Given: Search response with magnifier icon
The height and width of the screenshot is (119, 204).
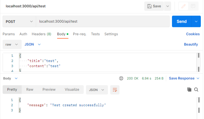Looking at the screenshot, I should [196, 90].
